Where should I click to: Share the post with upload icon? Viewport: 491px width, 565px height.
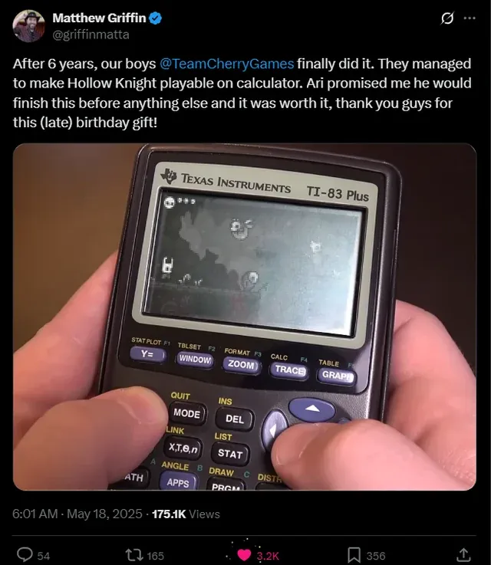(x=463, y=555)
